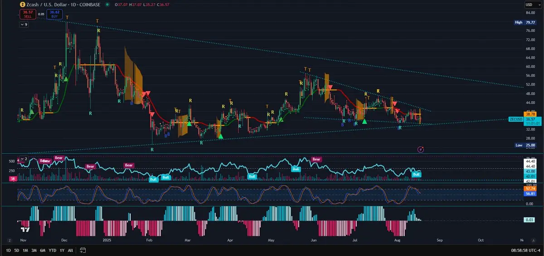Click the rightmost Bull label in August
This screenshot has height=256, width=544.
click(x=416, y=174)
